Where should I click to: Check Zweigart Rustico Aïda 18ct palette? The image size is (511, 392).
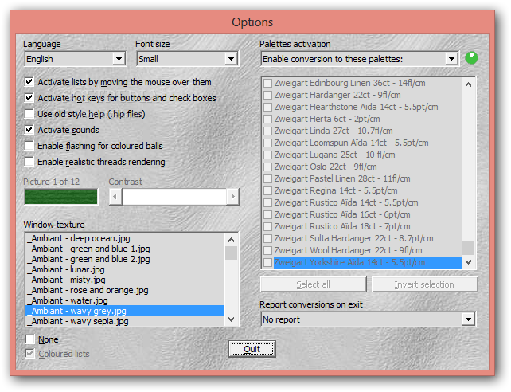click(x=267, y=226)
